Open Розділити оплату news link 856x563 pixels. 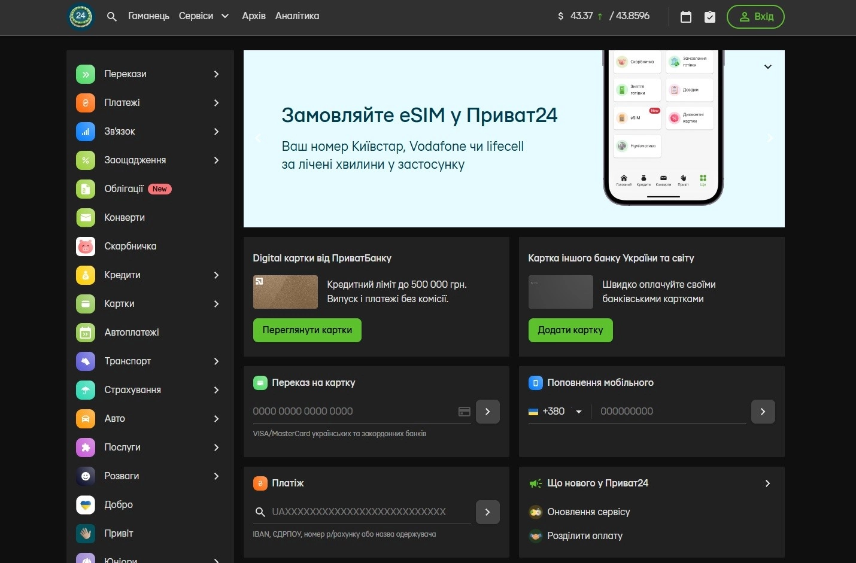(585, 536)
